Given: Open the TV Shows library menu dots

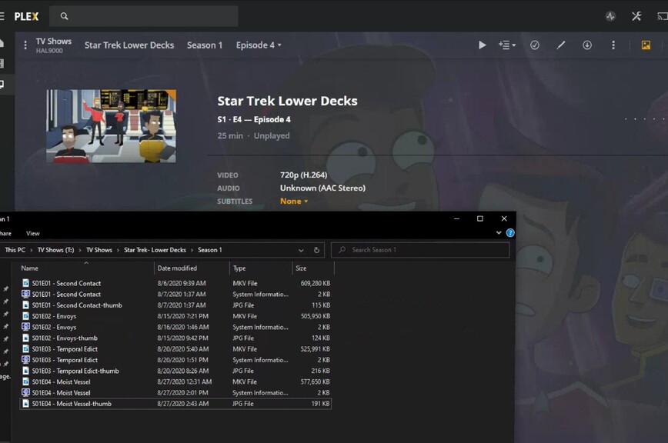Looking at the screenshot, I should tap(25, 45).
